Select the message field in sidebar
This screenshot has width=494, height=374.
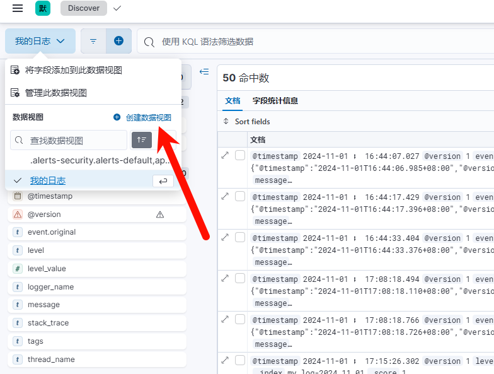[97, 305]
